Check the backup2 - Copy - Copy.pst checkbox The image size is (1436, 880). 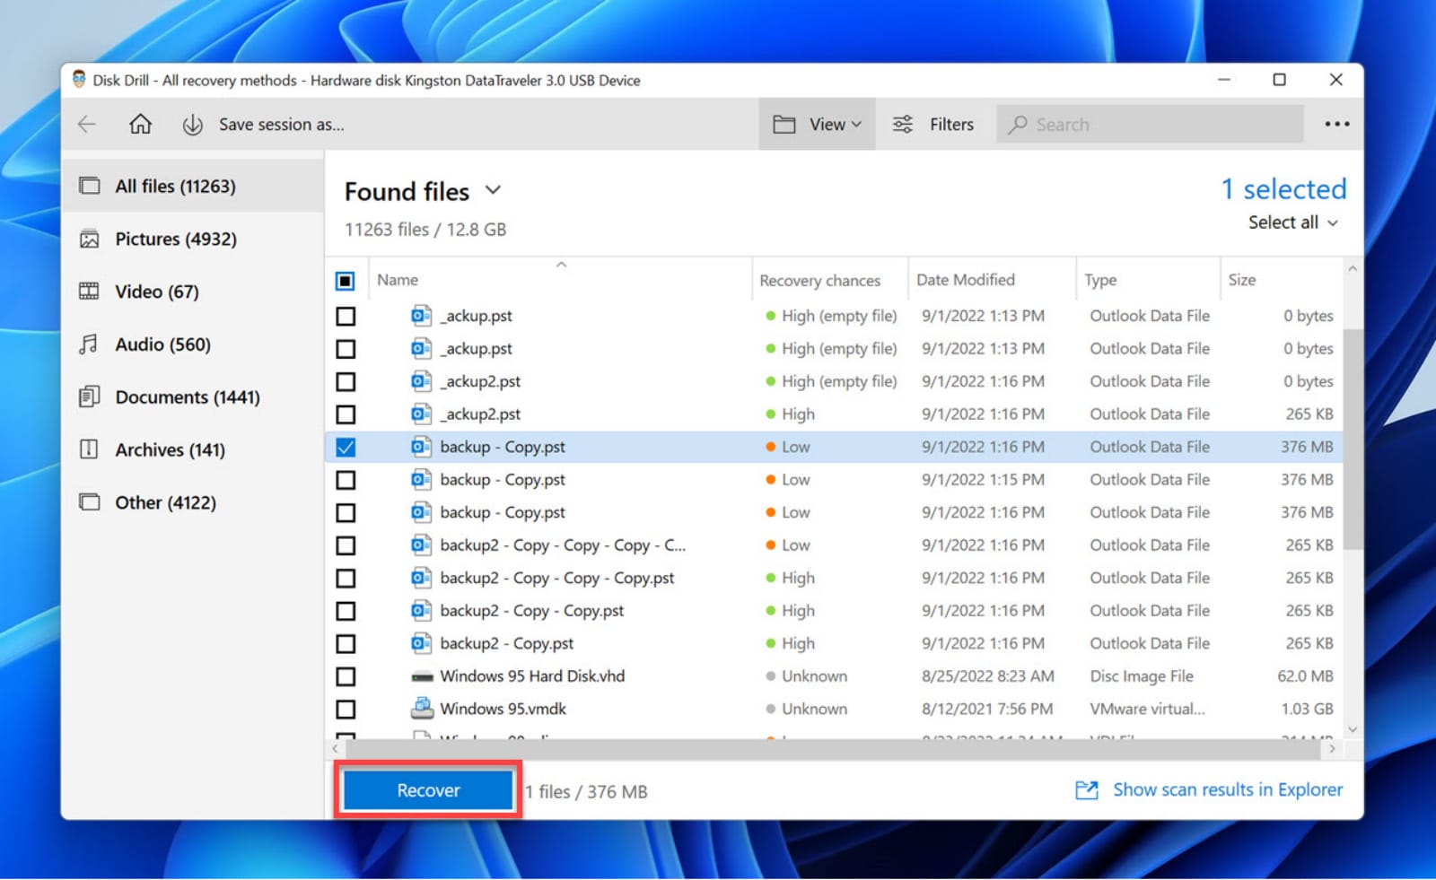346,611
